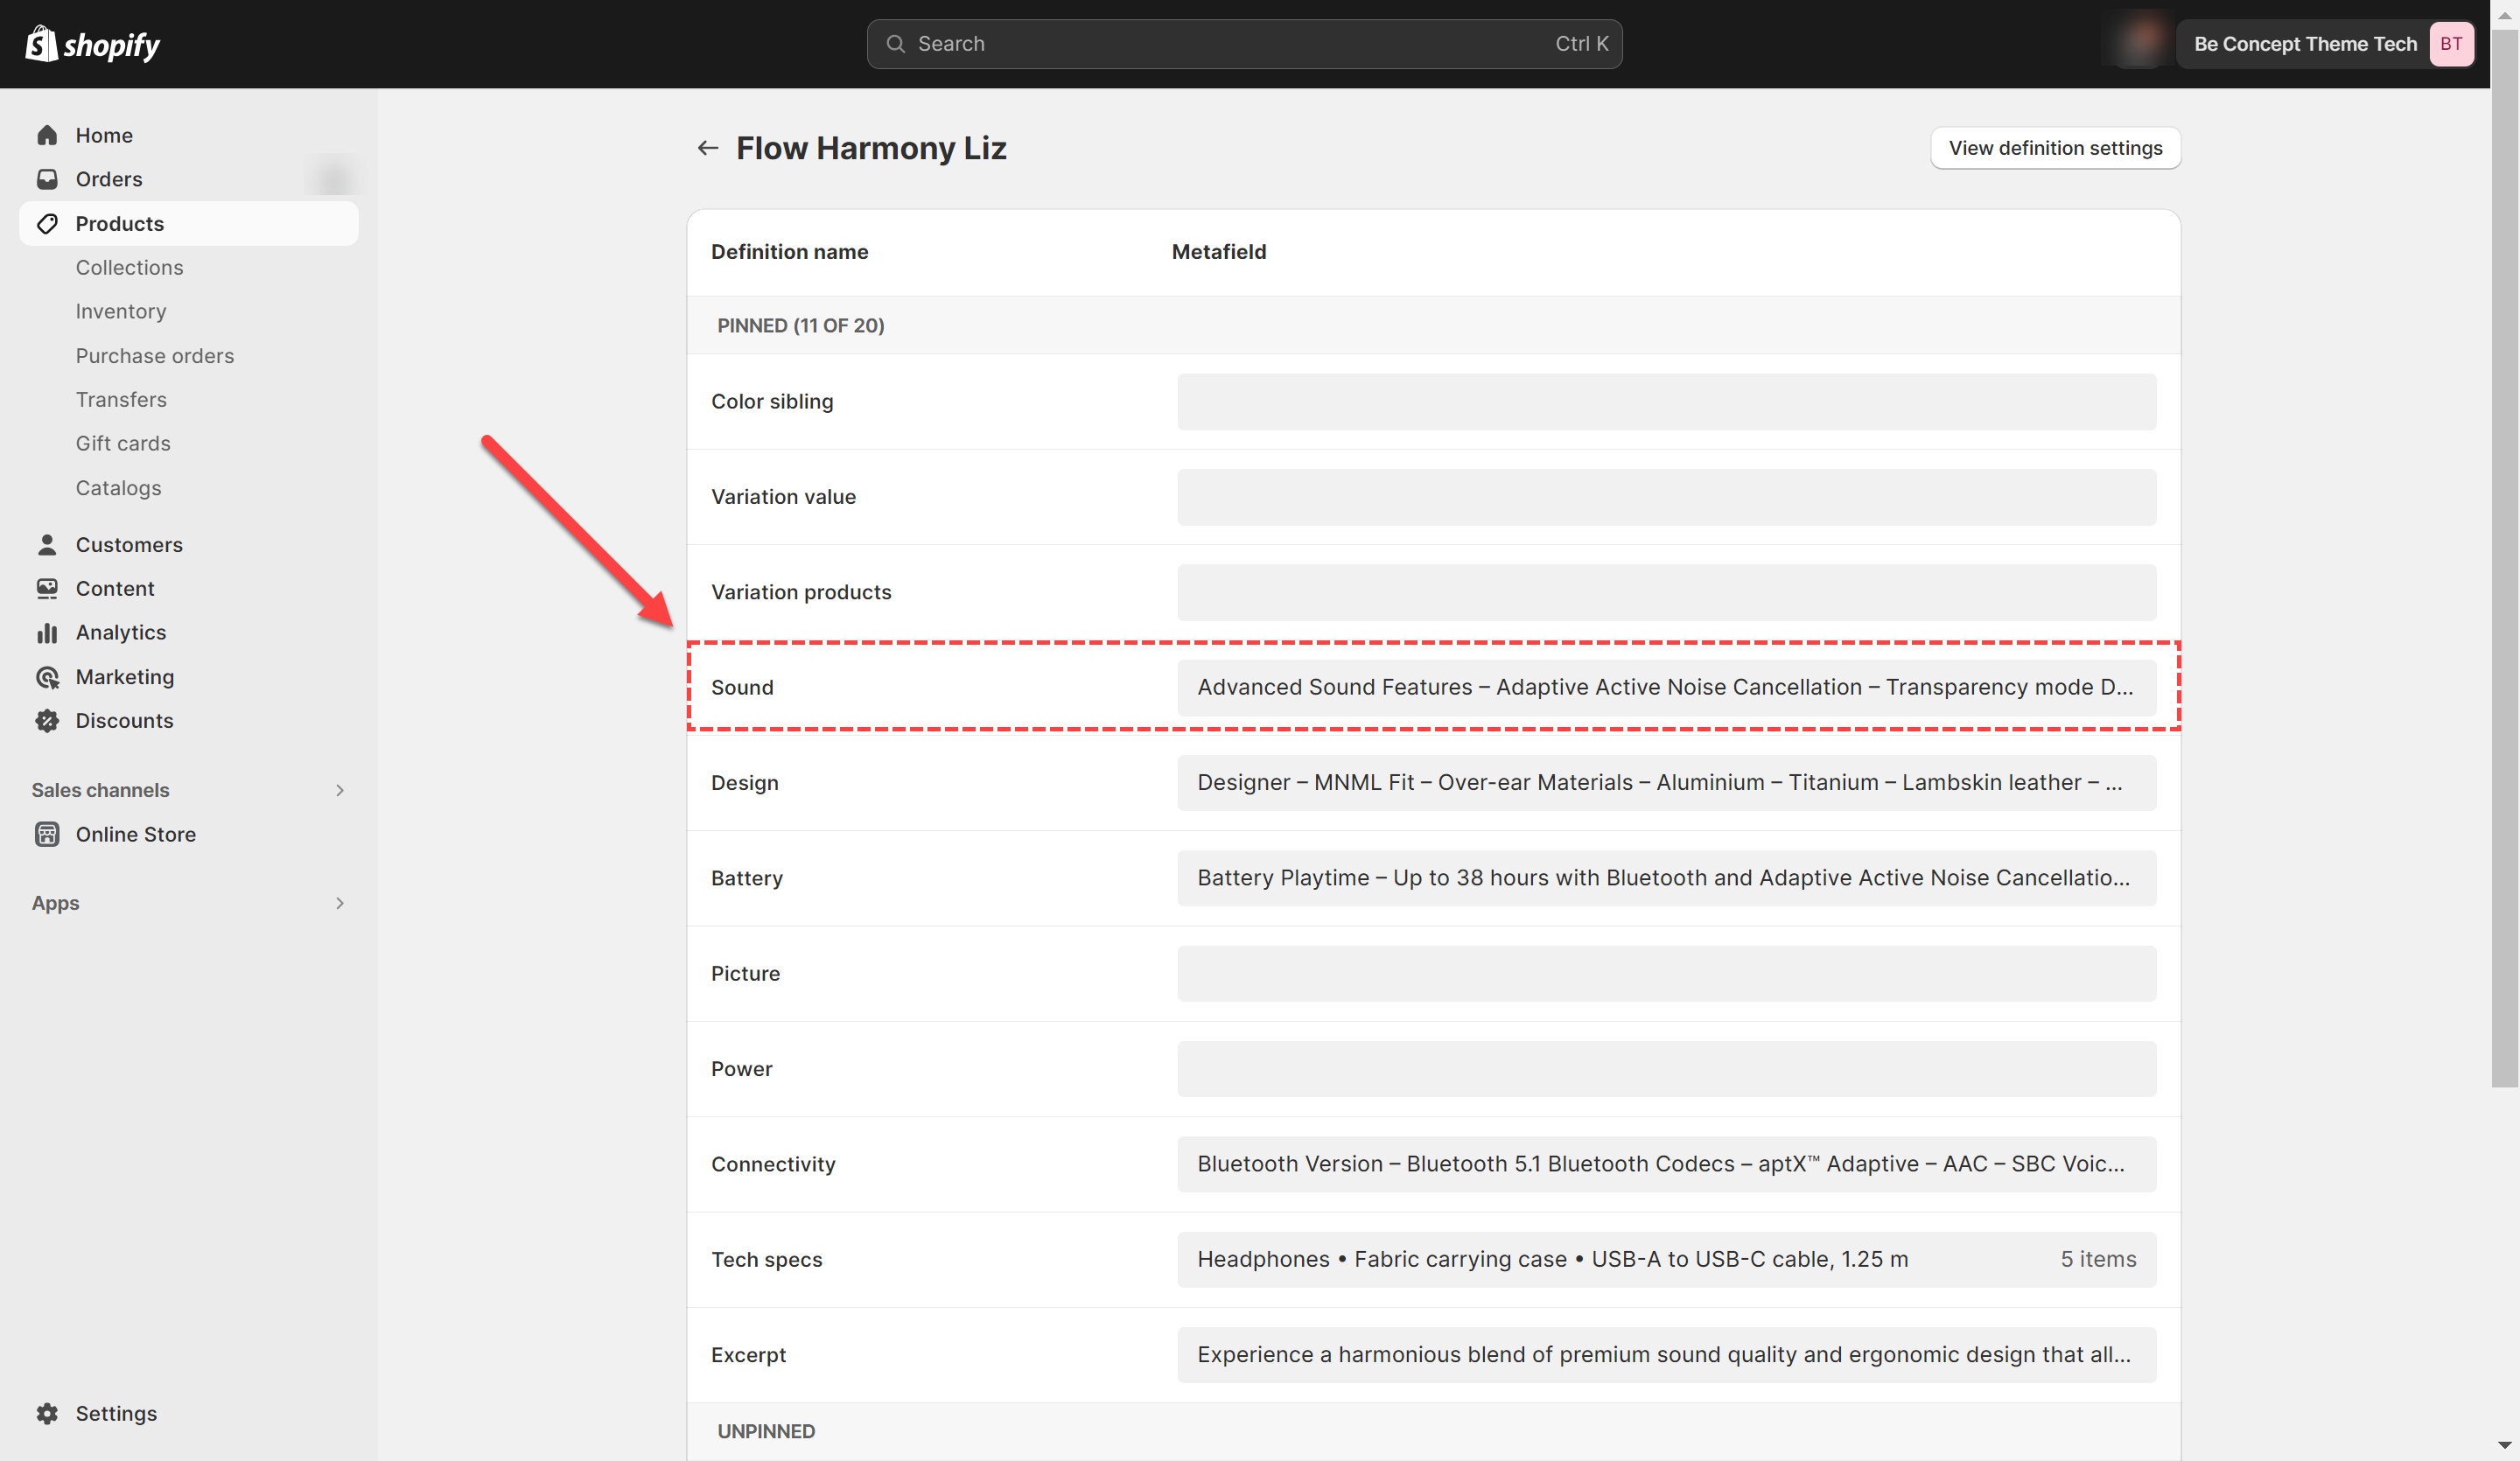Screen dimensions: 2520x1461
Task: Open Gift cards under Products
Action: pos(123,443)
